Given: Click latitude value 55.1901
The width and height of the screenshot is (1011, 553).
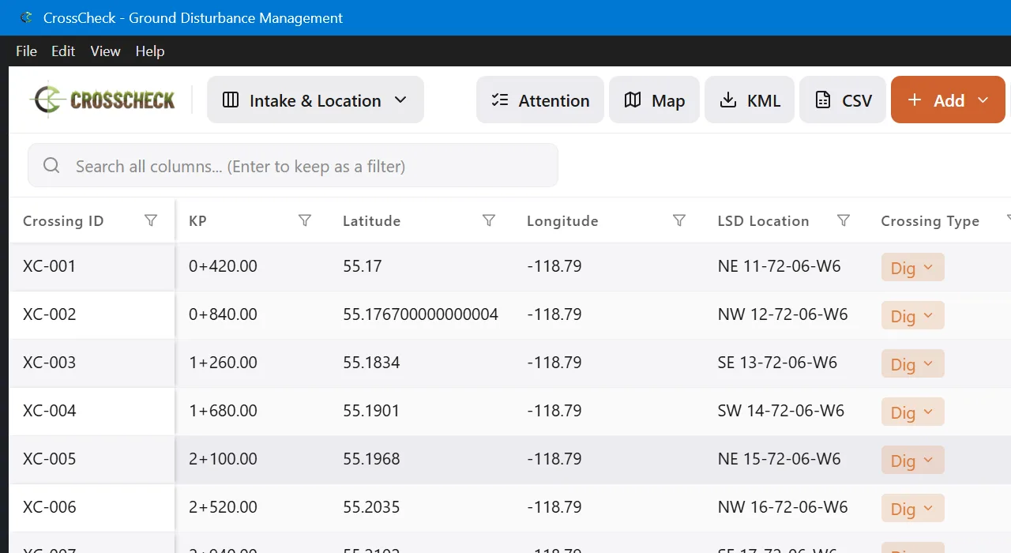Looking at the screenshot, I should (x=371, y=411).
